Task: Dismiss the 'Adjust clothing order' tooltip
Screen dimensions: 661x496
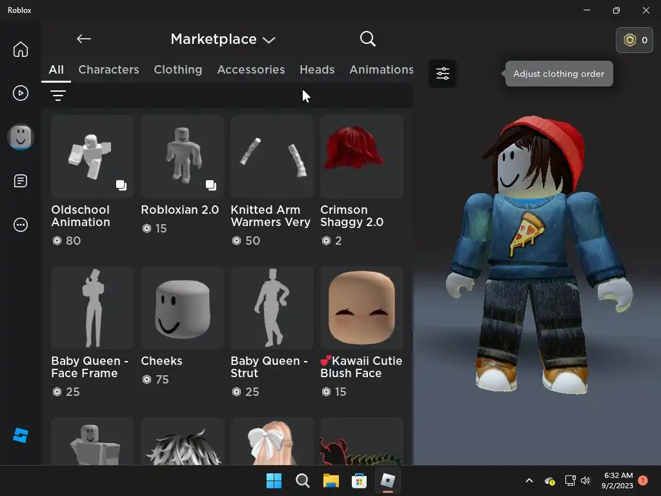Action: pyautogui.click(x=558, y=74)
